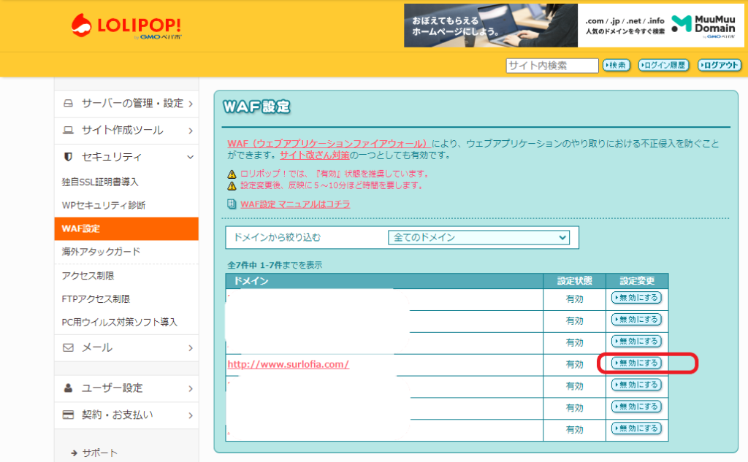Click the manual document icon near WAF設定マニュアル

[232, 204]
